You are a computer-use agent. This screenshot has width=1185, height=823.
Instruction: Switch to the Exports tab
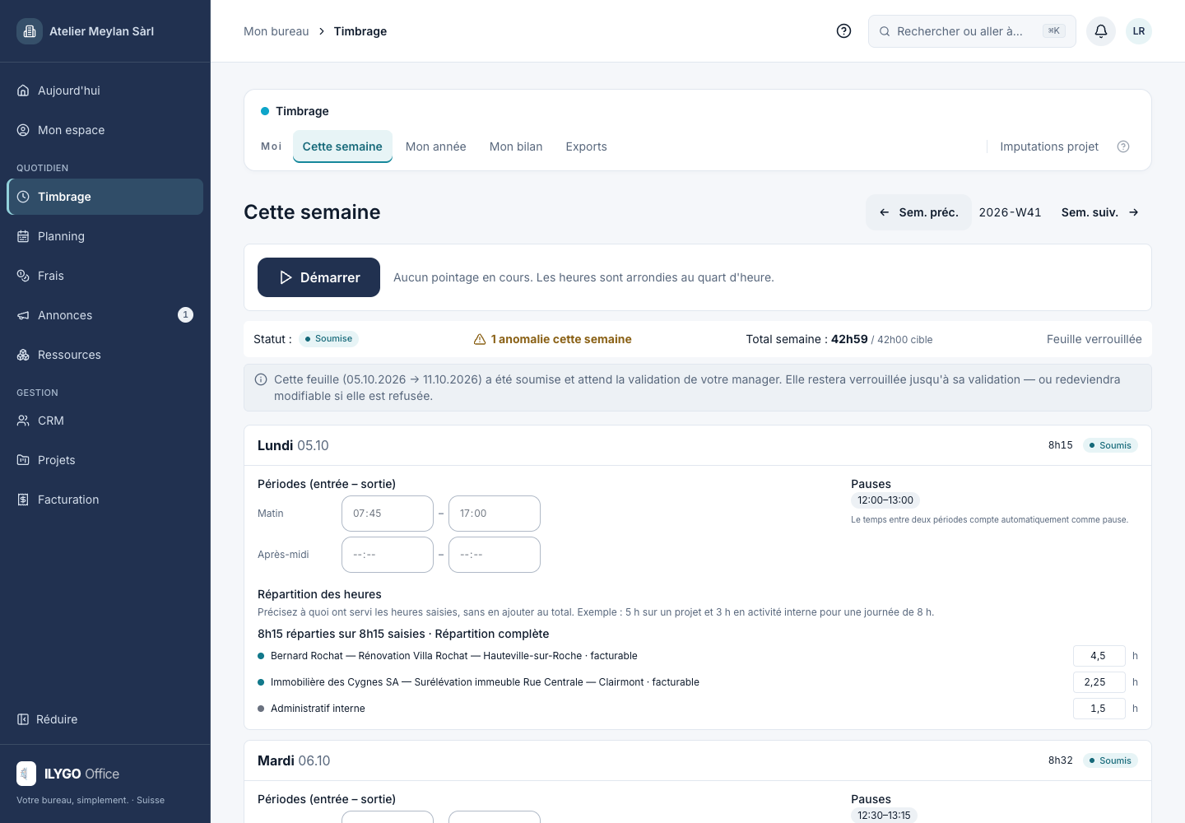[x=586, y=146]
